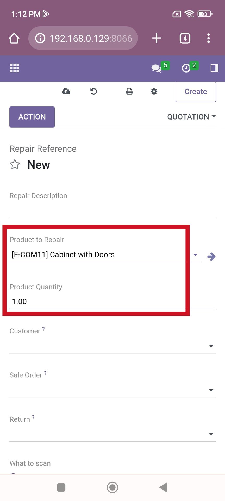Image resolution: width=225 pixels, height=501 pixels.
Task: Click the Repair Description input field
Action: (113, 210)
